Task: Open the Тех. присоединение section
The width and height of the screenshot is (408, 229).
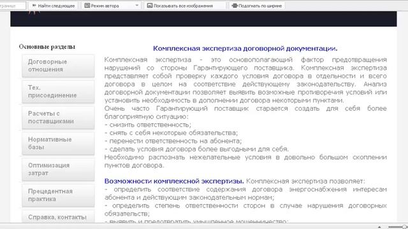Action: (x=58, y=92)
